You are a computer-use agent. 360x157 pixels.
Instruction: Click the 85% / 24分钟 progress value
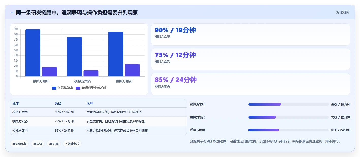point(340,130)
